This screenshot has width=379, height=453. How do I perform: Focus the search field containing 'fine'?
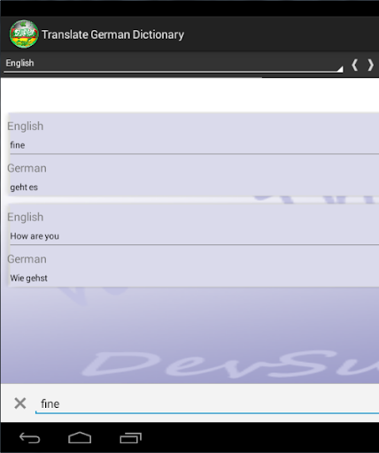[207, 404]
